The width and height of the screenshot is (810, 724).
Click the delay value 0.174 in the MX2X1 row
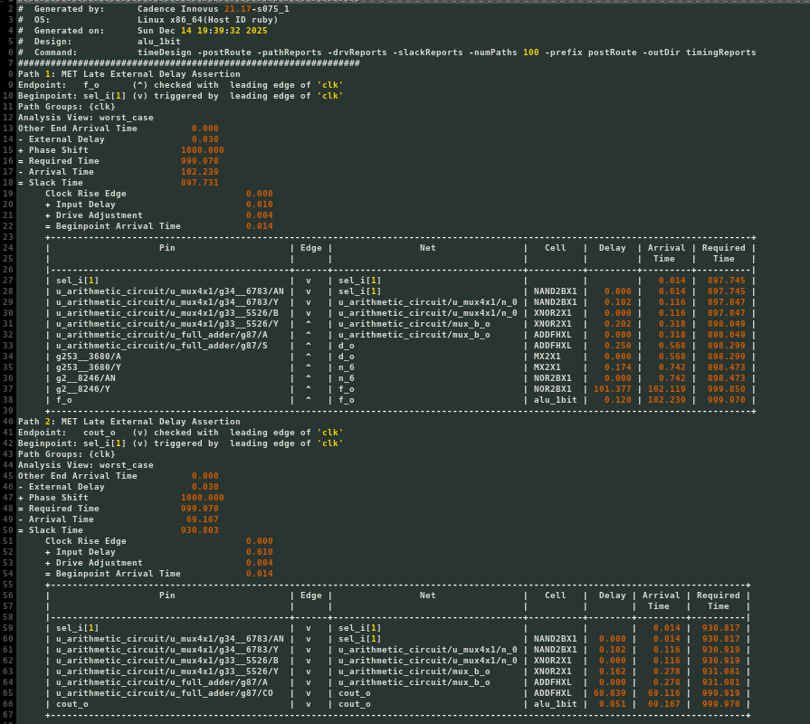click(x=618, y=367)
